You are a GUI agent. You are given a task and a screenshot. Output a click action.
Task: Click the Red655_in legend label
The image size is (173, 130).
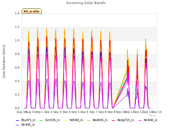coord(100,120)
